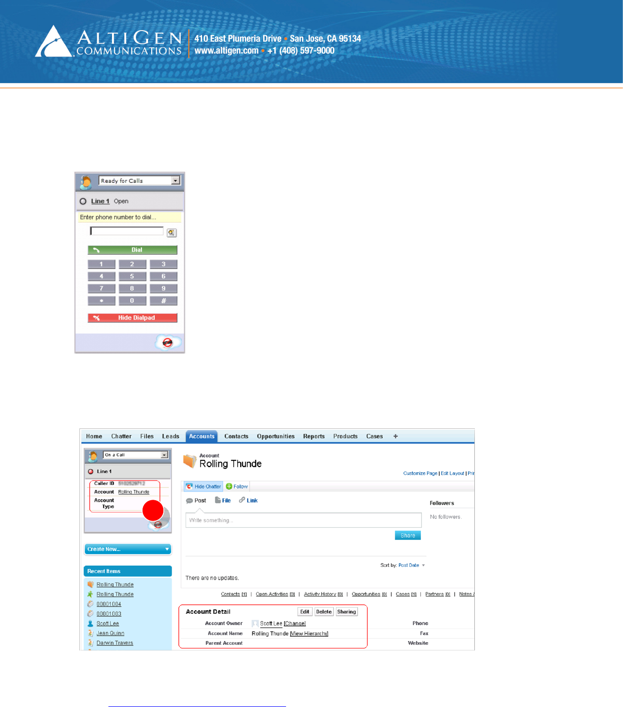
Task: Switch to the Reports tab
Action: click(314, 437)
